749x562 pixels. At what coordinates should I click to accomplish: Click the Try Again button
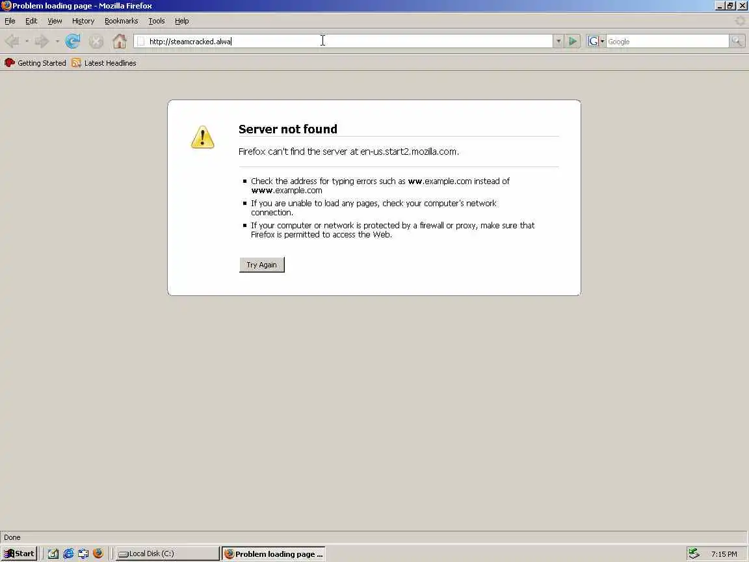coord(262,265)
